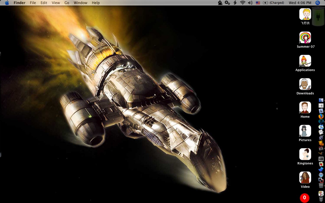Open the paper-and-pen editor in Dock

[321, 132]
